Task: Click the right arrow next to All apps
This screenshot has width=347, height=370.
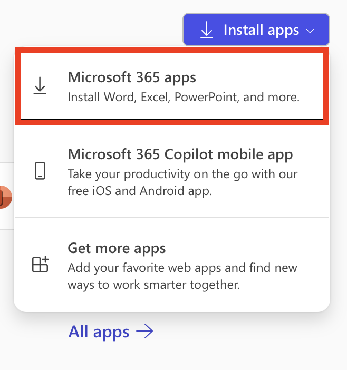Action: 144,332
